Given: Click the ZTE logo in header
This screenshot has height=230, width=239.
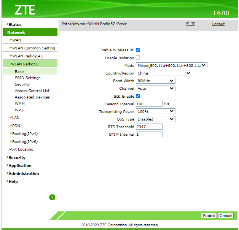Looking at the screenshot, I should (x=25, y=10).
